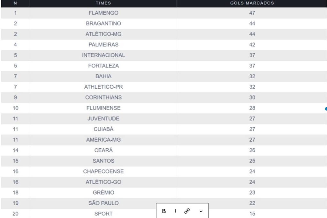Expand more formatting options chevron
Viewport: 327px width, 218px height.
pos(201,211)
